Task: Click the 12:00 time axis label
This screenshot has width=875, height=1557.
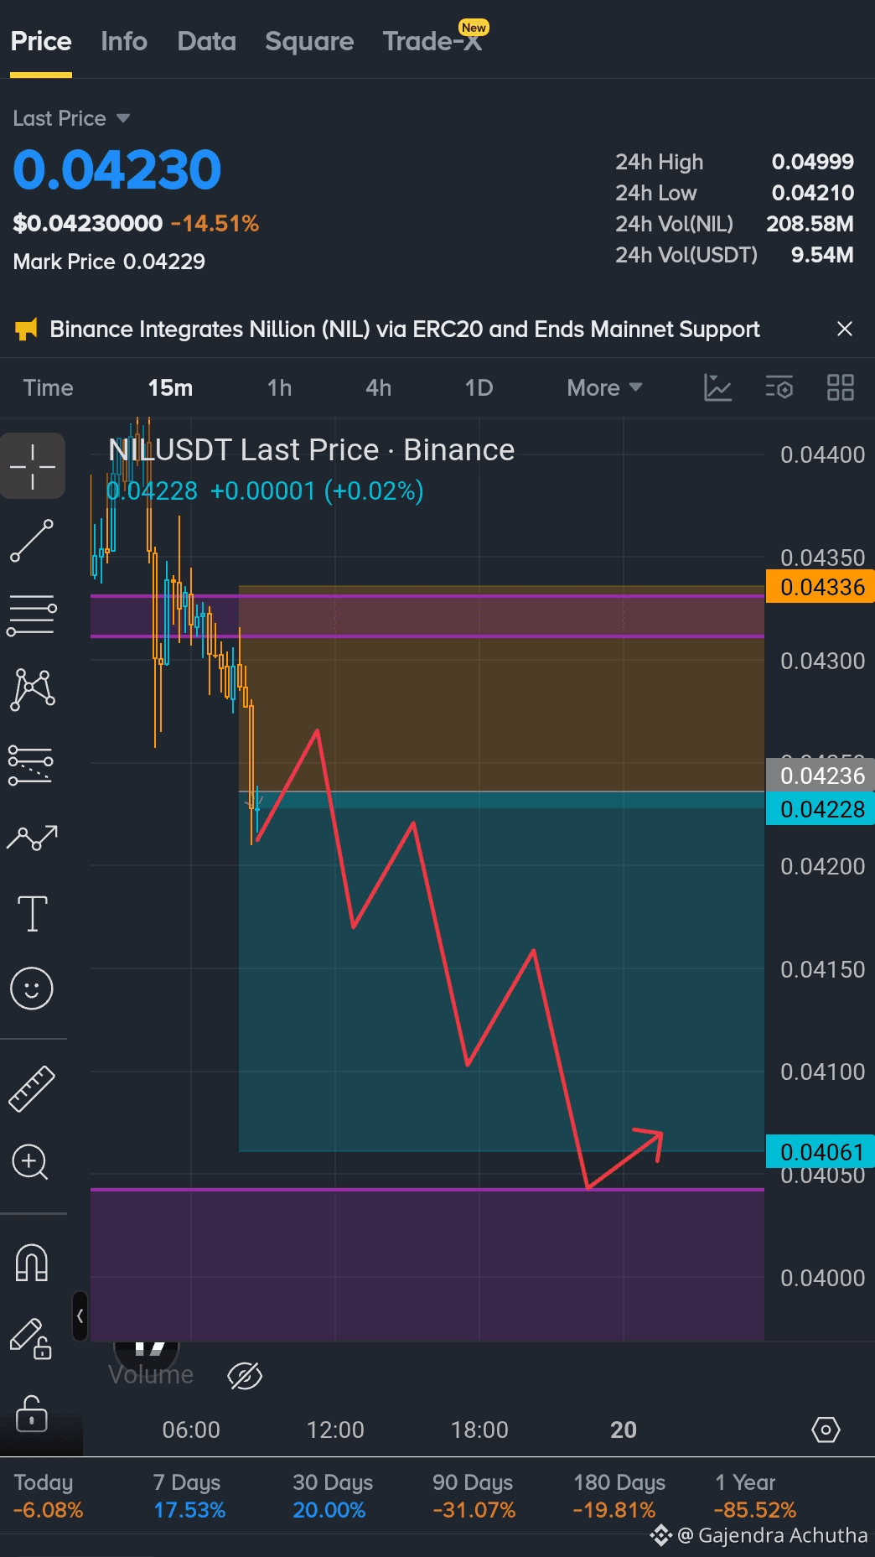Action: click(335, 1430)
